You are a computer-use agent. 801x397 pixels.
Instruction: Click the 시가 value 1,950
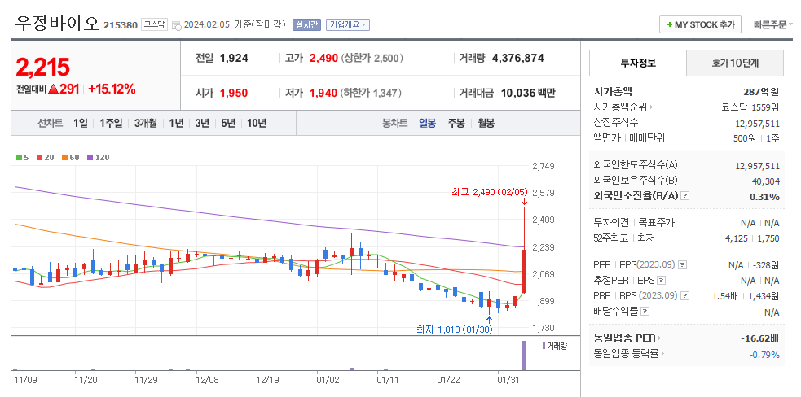(x=234, y=93)
